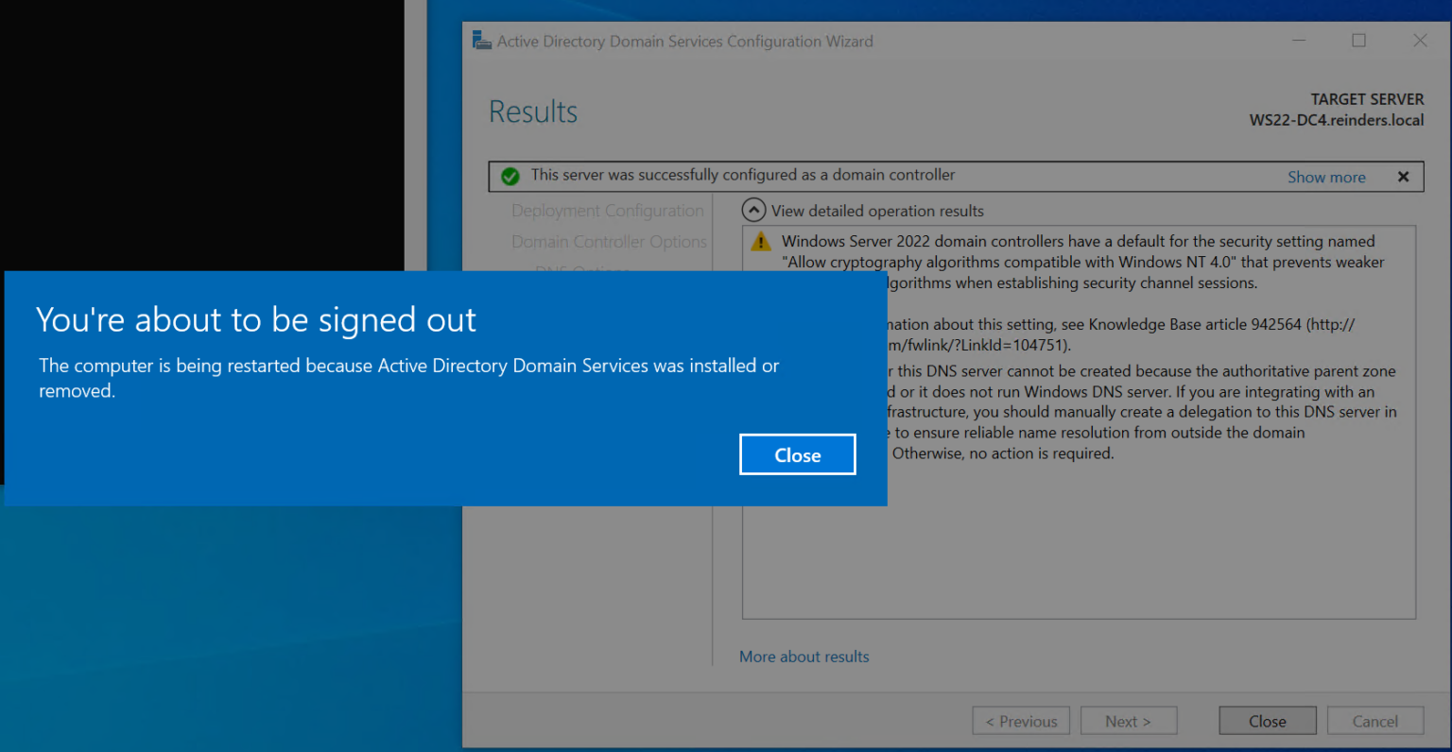Click the yellow warning triangle icon

tap(761, 241)
